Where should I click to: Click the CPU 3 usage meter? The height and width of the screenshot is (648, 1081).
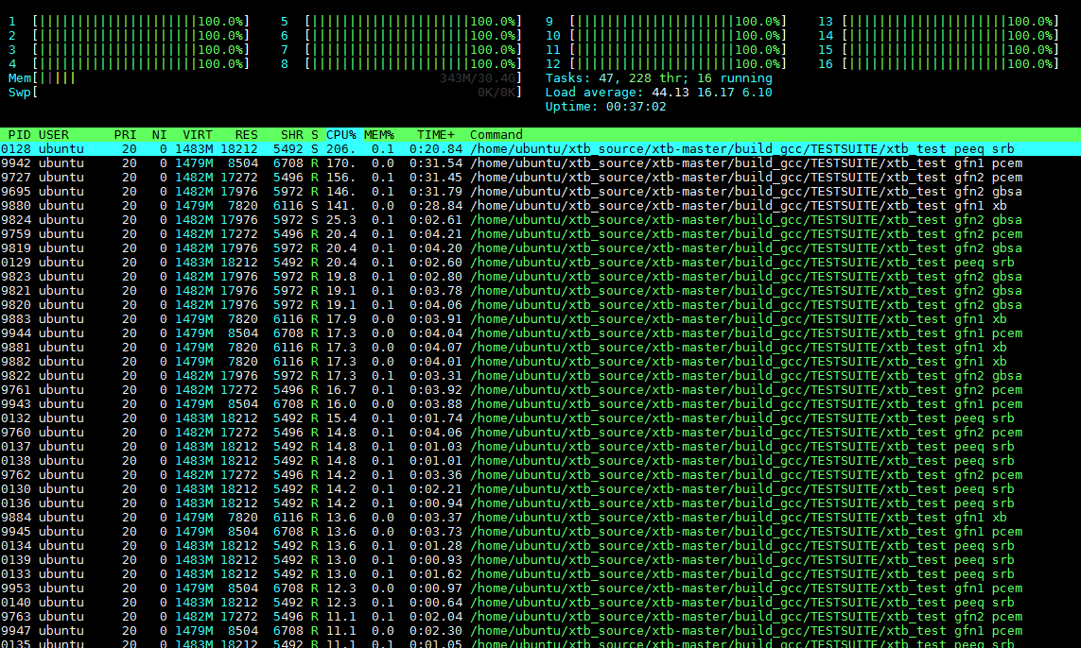click(x=129, y=49)
